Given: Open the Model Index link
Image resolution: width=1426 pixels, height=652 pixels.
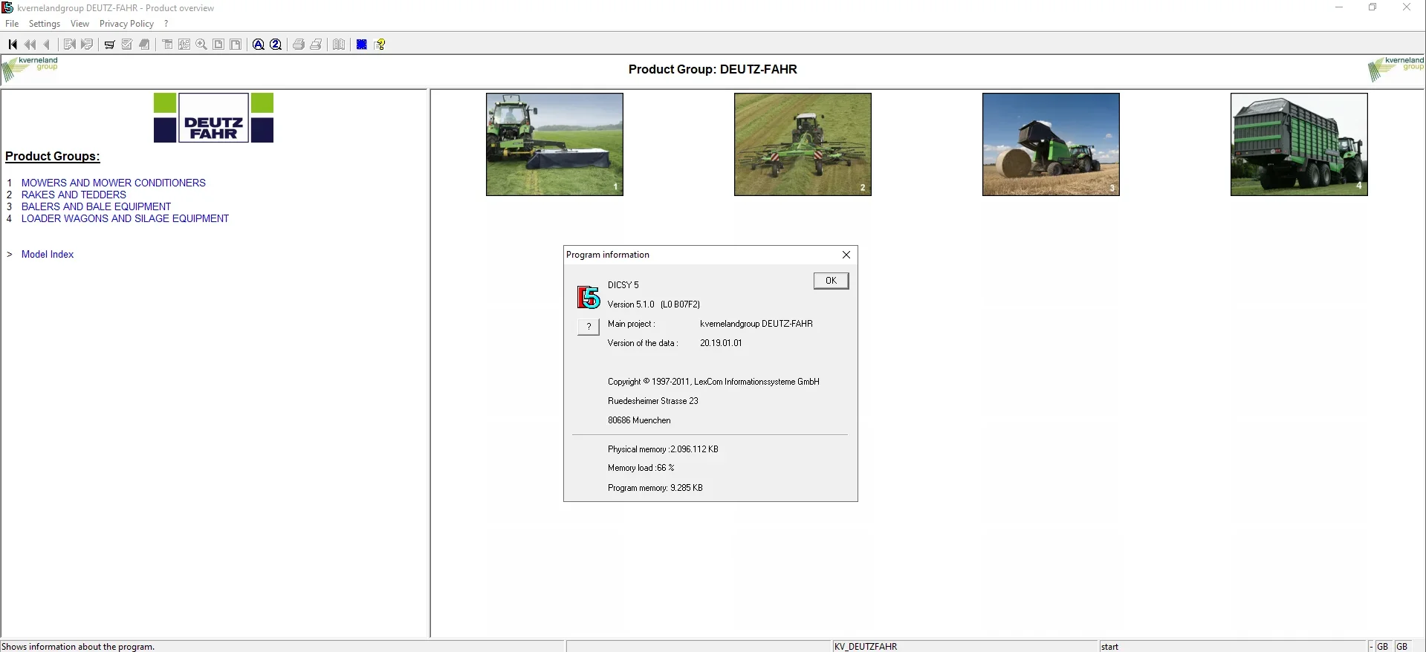Looking at the screenshot, I should pos(48,254).
